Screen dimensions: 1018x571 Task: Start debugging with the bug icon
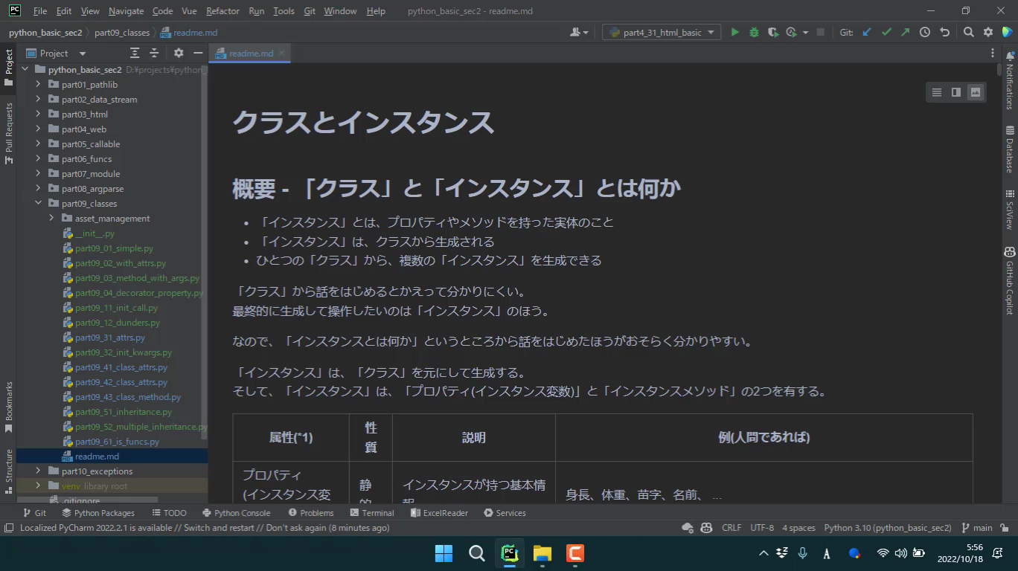(754, 32)
